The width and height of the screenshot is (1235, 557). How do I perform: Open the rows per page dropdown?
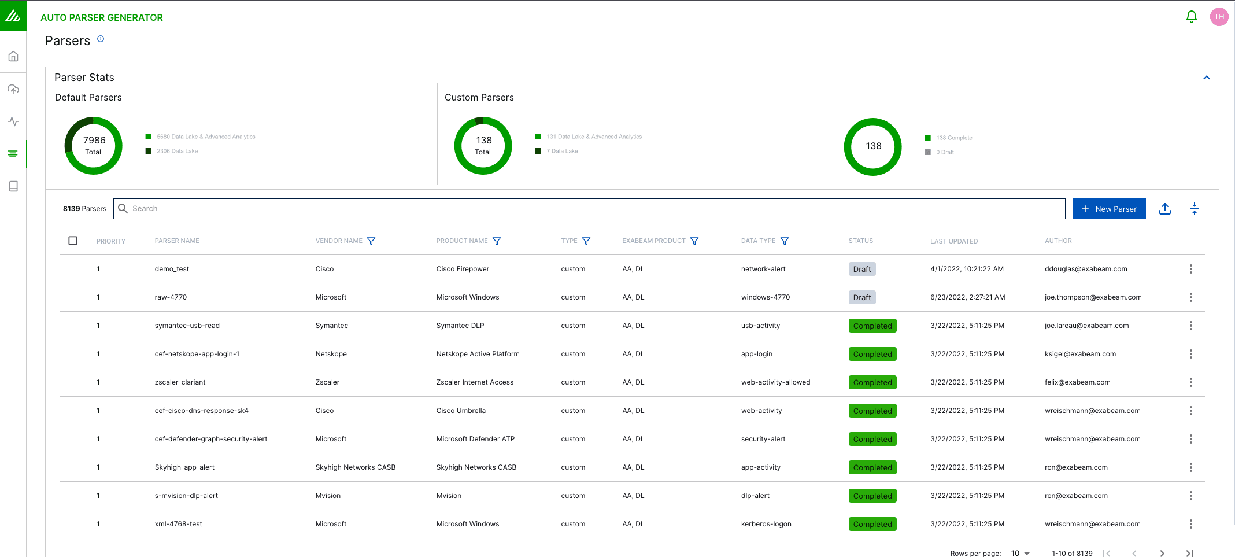click(1020, 553)
